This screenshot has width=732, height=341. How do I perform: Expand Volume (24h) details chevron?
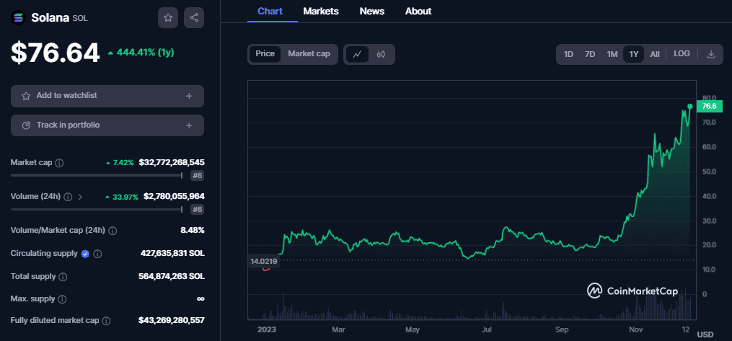(x=80, y=197)
